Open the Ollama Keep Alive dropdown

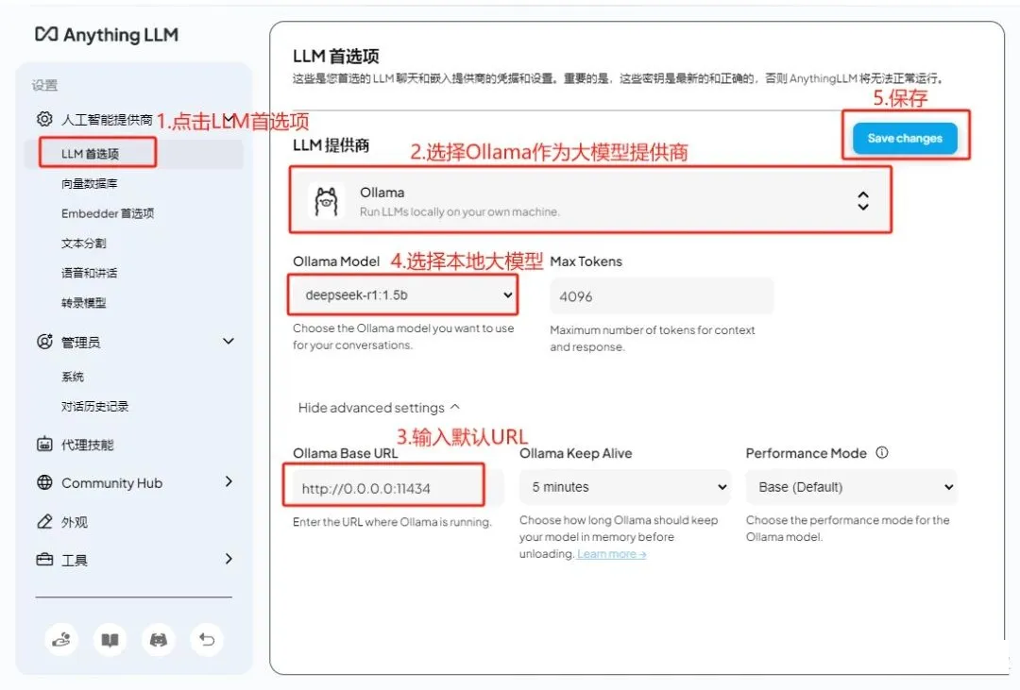(x=625, y=487)
